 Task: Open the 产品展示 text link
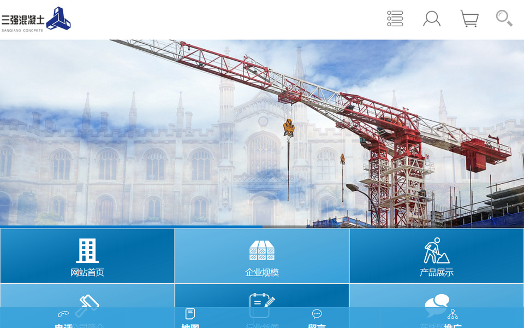[x=437, y=272]
